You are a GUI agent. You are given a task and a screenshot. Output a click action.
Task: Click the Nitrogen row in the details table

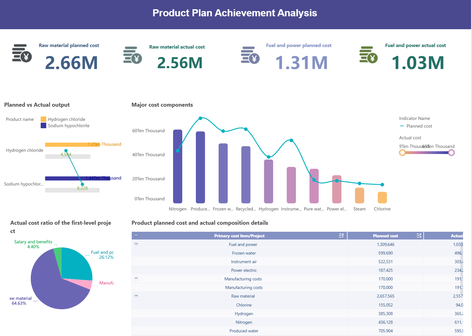tap(244, 322)
